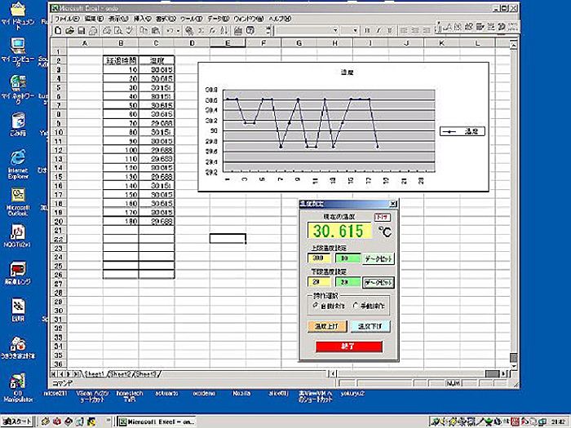Open the font name dropdown in toolbar

(x=310, y=30)
